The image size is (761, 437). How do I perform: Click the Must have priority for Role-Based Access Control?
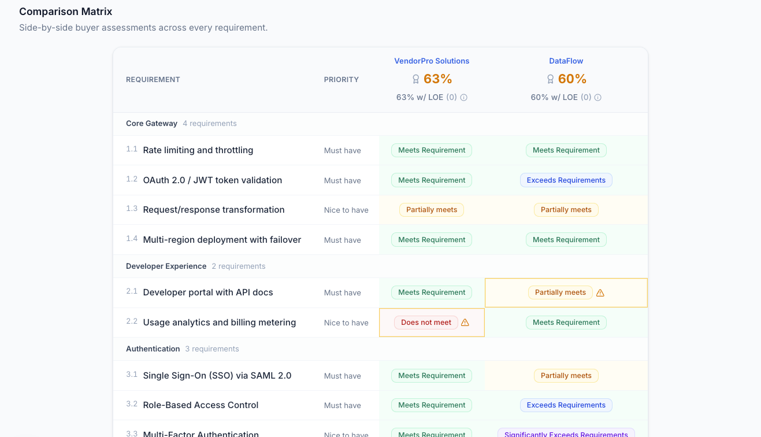tap(343, 406)
